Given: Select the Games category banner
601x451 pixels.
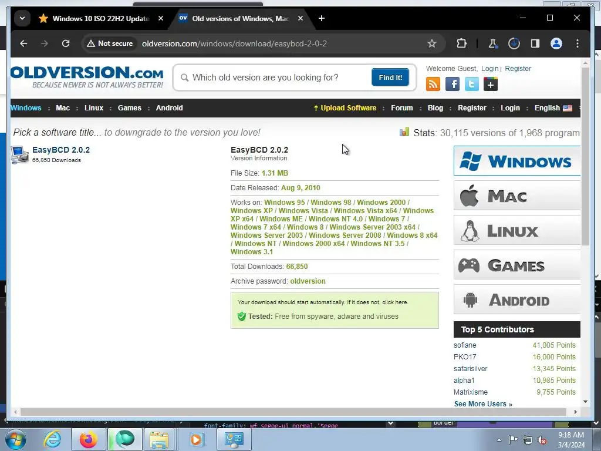Looking at the screenshot, I should 516,265.
